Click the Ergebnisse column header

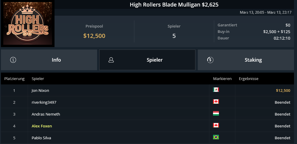pyautogui.click(x=248, y=79)
